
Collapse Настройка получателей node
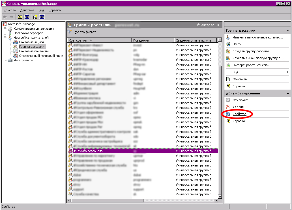click(5, 38)
